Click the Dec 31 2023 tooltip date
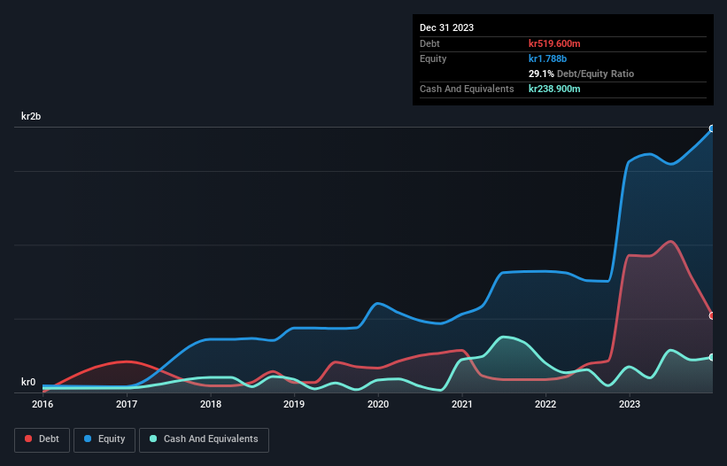Image resolution: width=727 pixels, height=466 pixels. 446,27
